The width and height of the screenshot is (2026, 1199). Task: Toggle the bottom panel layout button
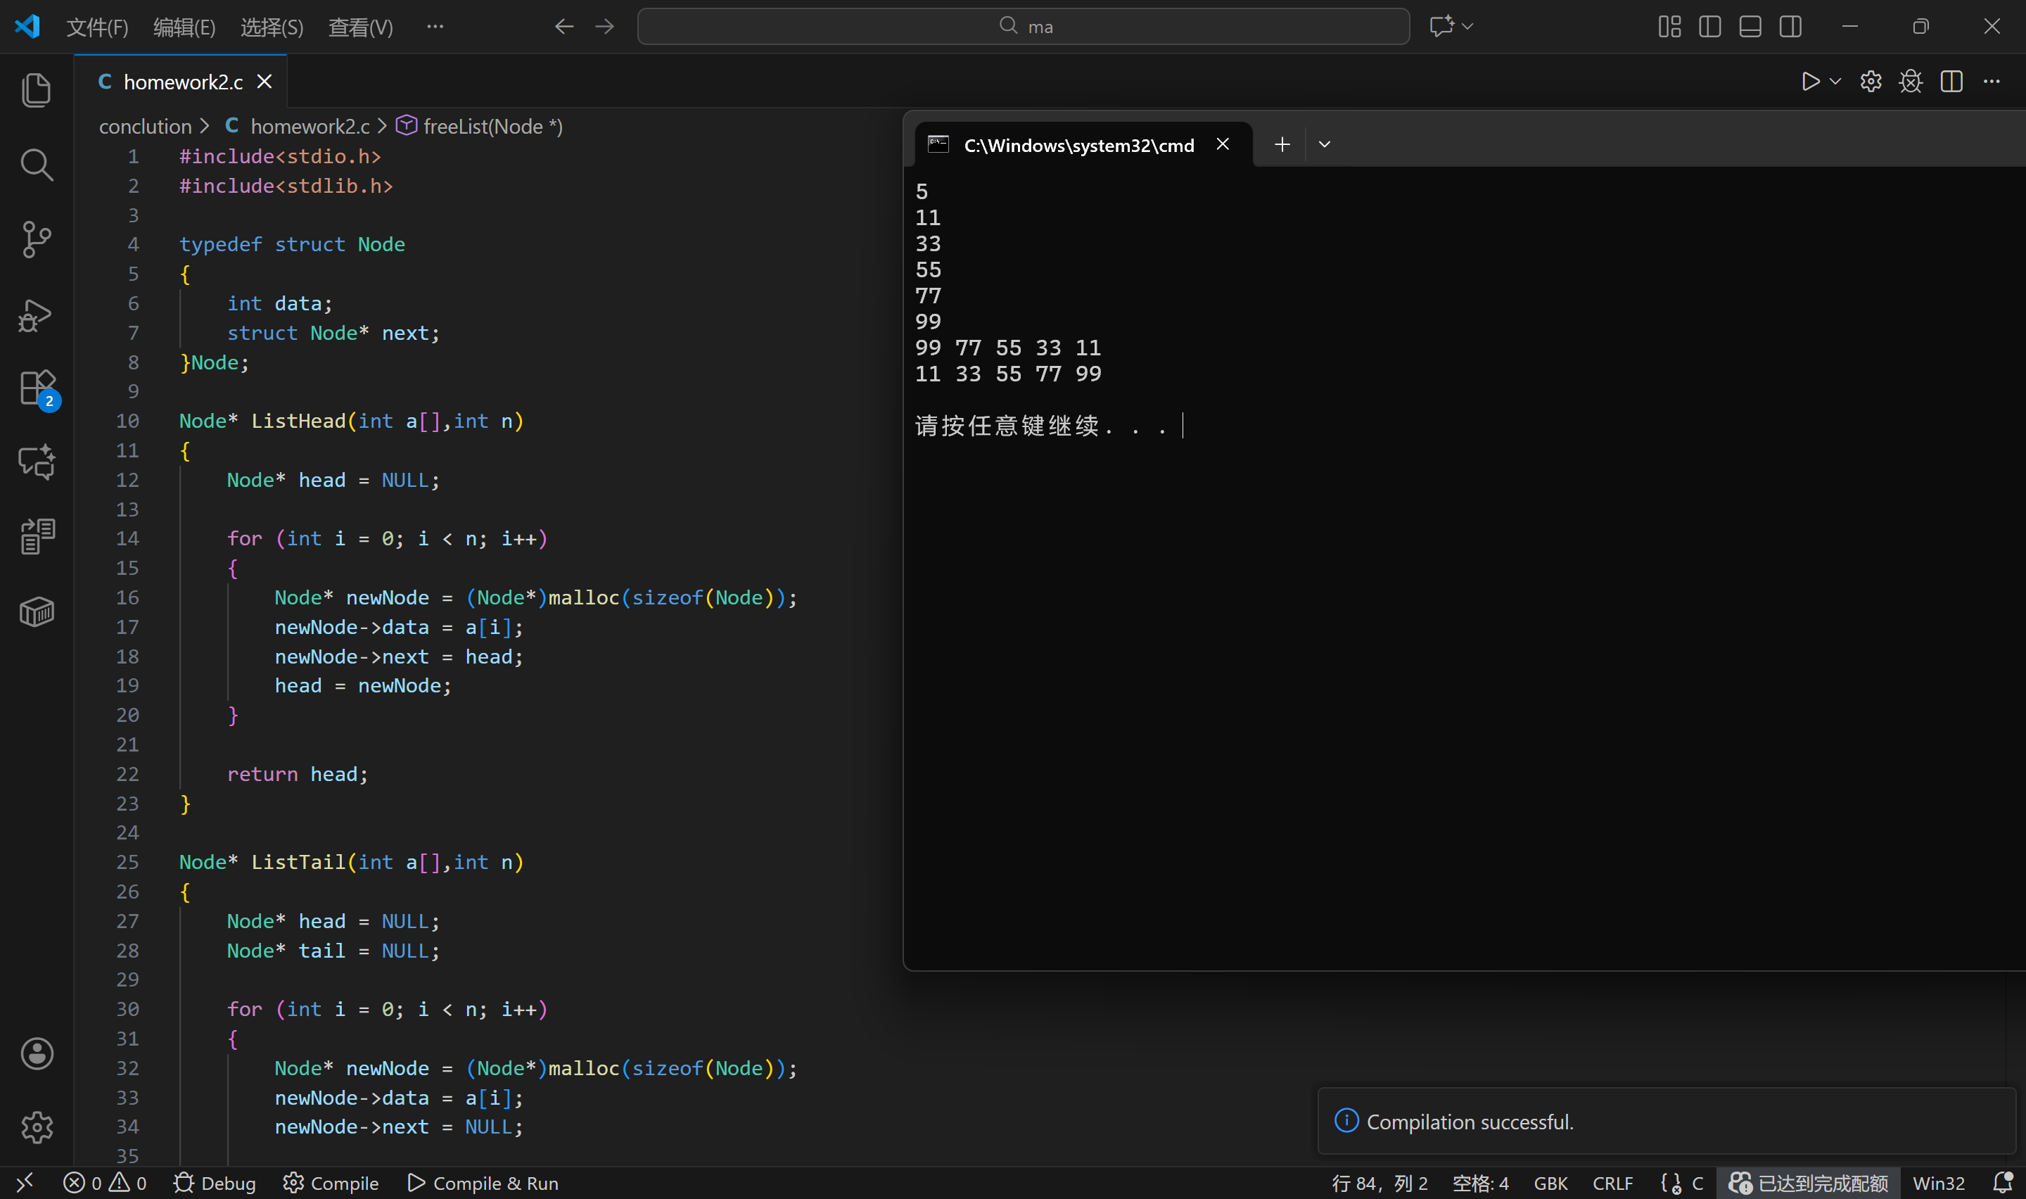click(1750, 27)
